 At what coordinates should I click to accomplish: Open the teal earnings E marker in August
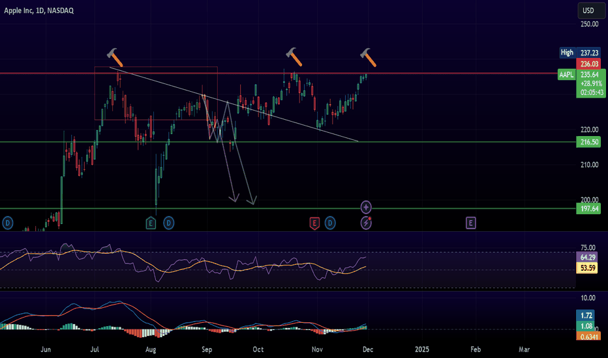click(151, 223)
